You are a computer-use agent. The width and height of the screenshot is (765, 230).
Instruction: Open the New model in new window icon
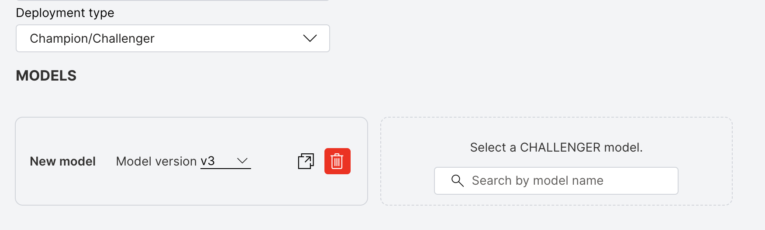306,161
